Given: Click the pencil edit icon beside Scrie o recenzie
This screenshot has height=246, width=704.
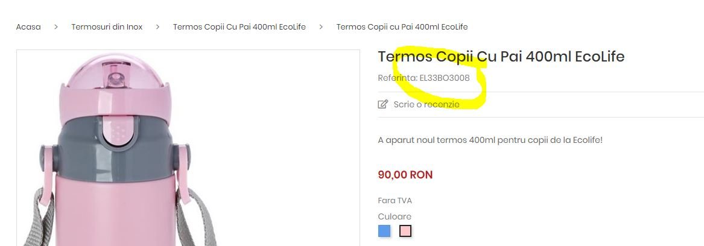Looking at the screenshot, I should (x=382, y=104).
